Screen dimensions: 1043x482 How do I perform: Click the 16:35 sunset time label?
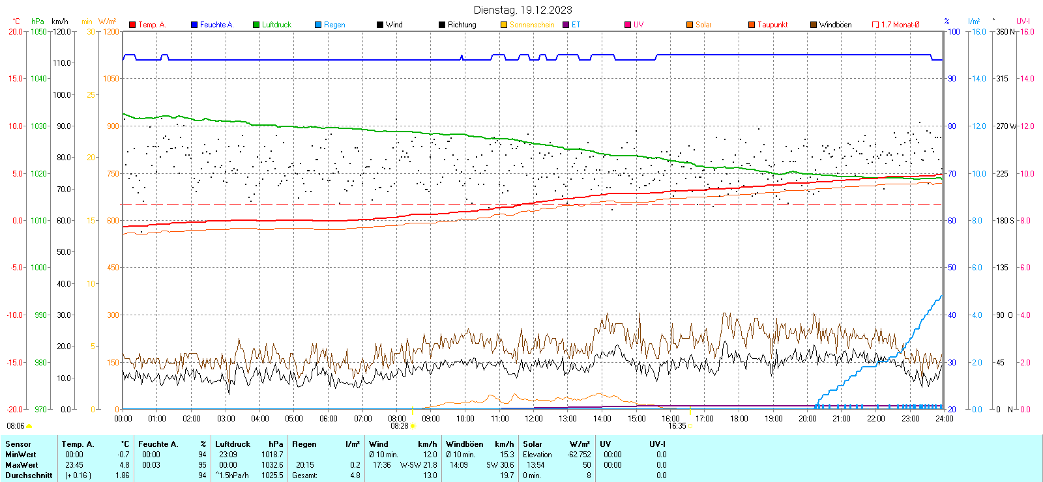coord(677,426)
